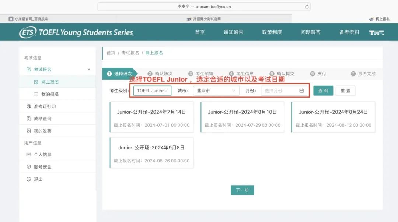
Task: Click 退出 to log out
Action: pos(38,179)
